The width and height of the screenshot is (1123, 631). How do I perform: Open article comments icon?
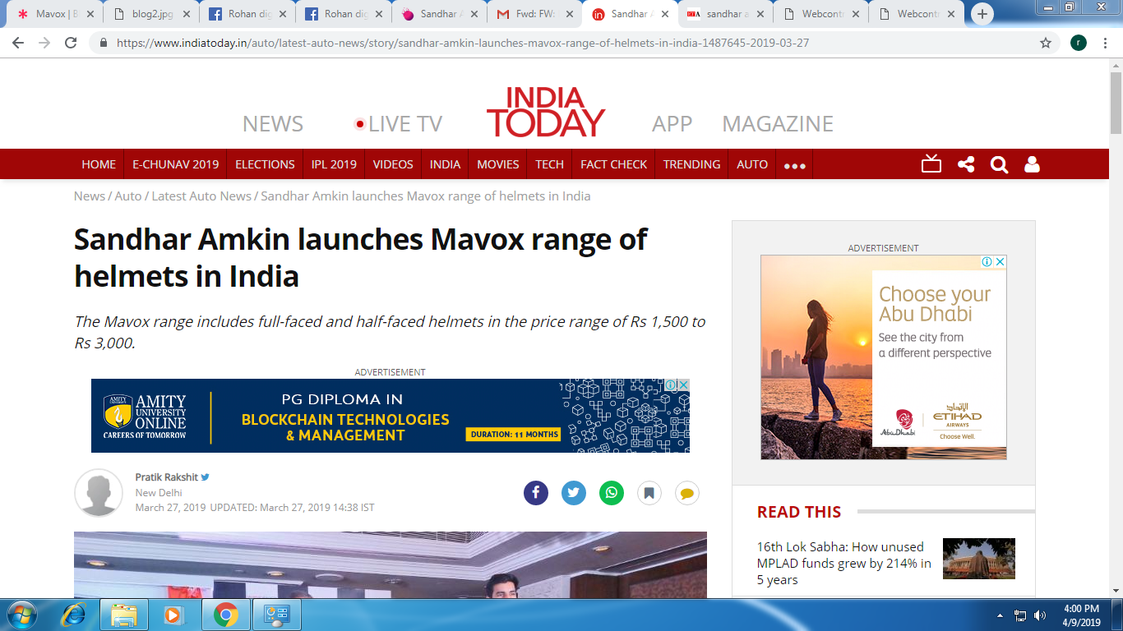(x=687, y=493)
